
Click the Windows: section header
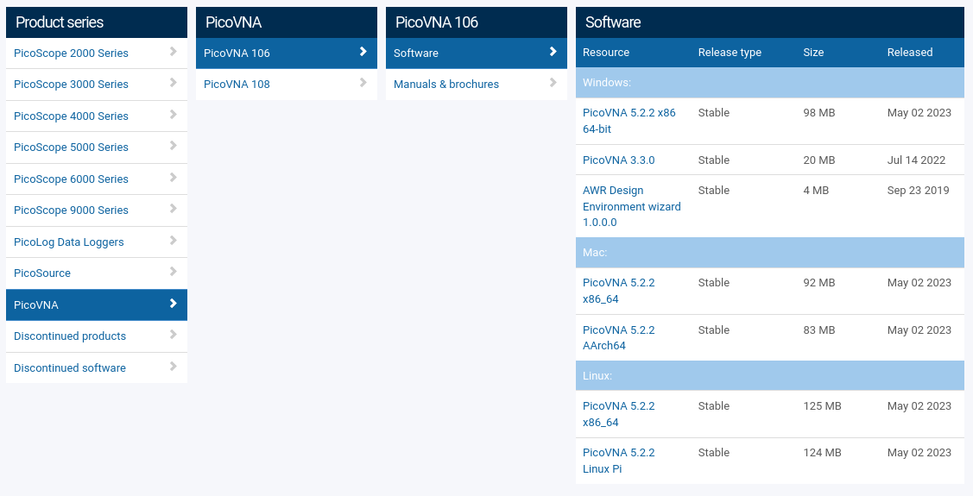coord(770,83)
